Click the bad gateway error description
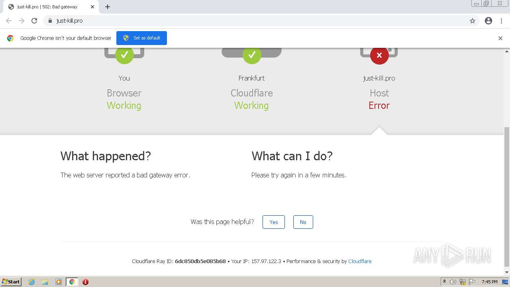 point(125,175)
